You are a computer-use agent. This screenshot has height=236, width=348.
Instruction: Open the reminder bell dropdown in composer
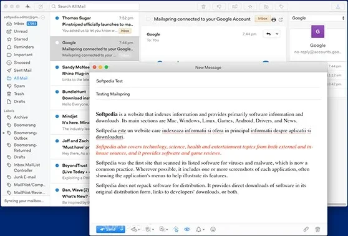coord(200,229)
